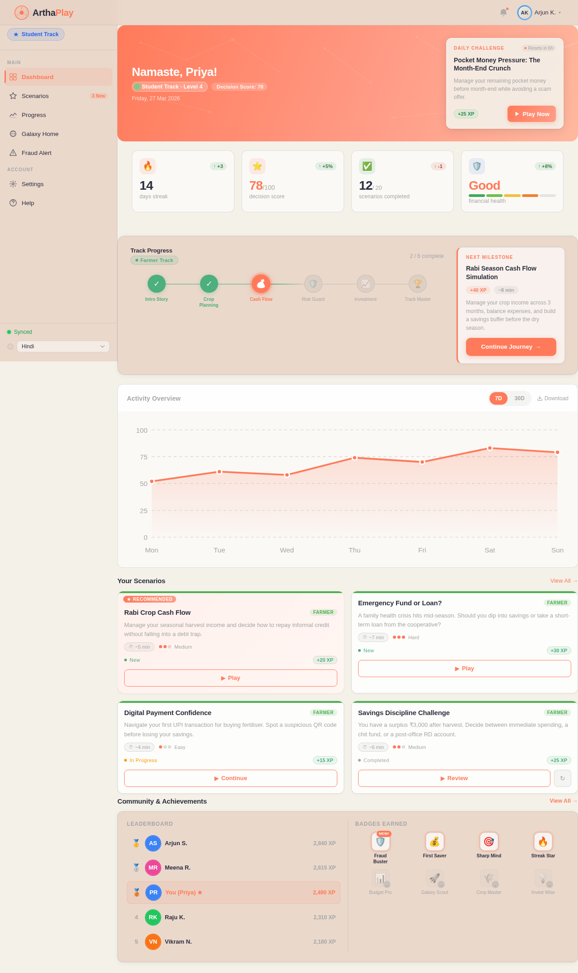
Task: Click the Farmer Track tag
Action: pos(154,260)
